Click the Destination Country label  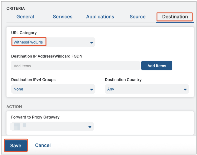[123, 80]
